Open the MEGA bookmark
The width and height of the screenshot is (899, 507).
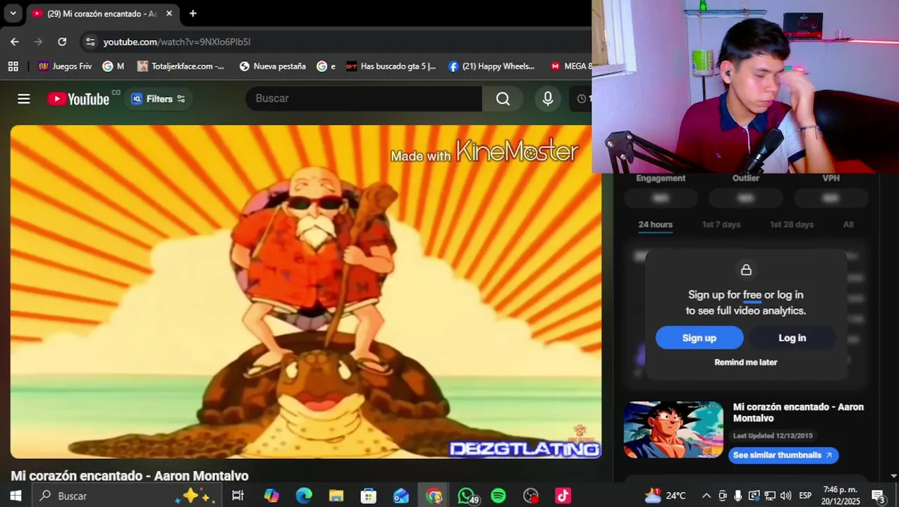(570, 66)
